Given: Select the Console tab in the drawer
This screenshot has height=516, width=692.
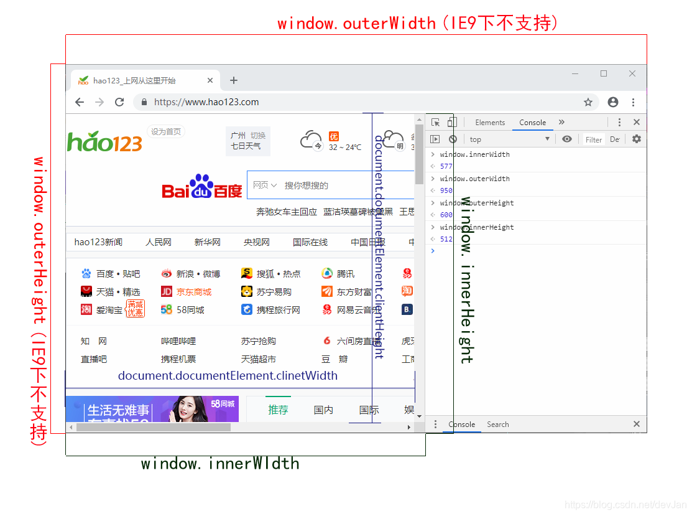Looking at the screenshot, I should click(x=461, y=424).
